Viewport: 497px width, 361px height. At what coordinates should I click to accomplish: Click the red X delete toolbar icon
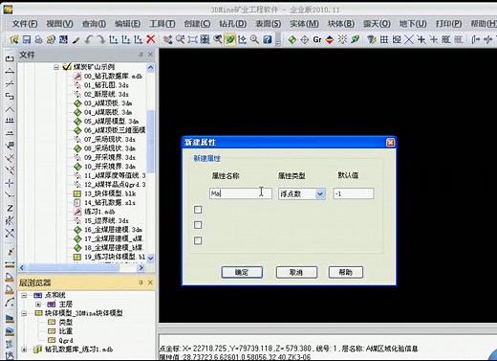tap(151, 39)
